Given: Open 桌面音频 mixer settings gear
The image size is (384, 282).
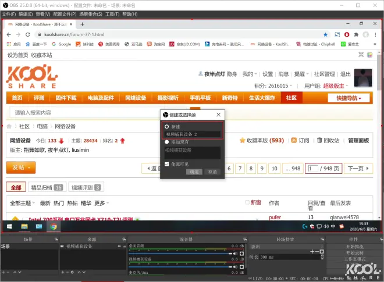Looking at the screenshot, I should (x=241, y=254).
